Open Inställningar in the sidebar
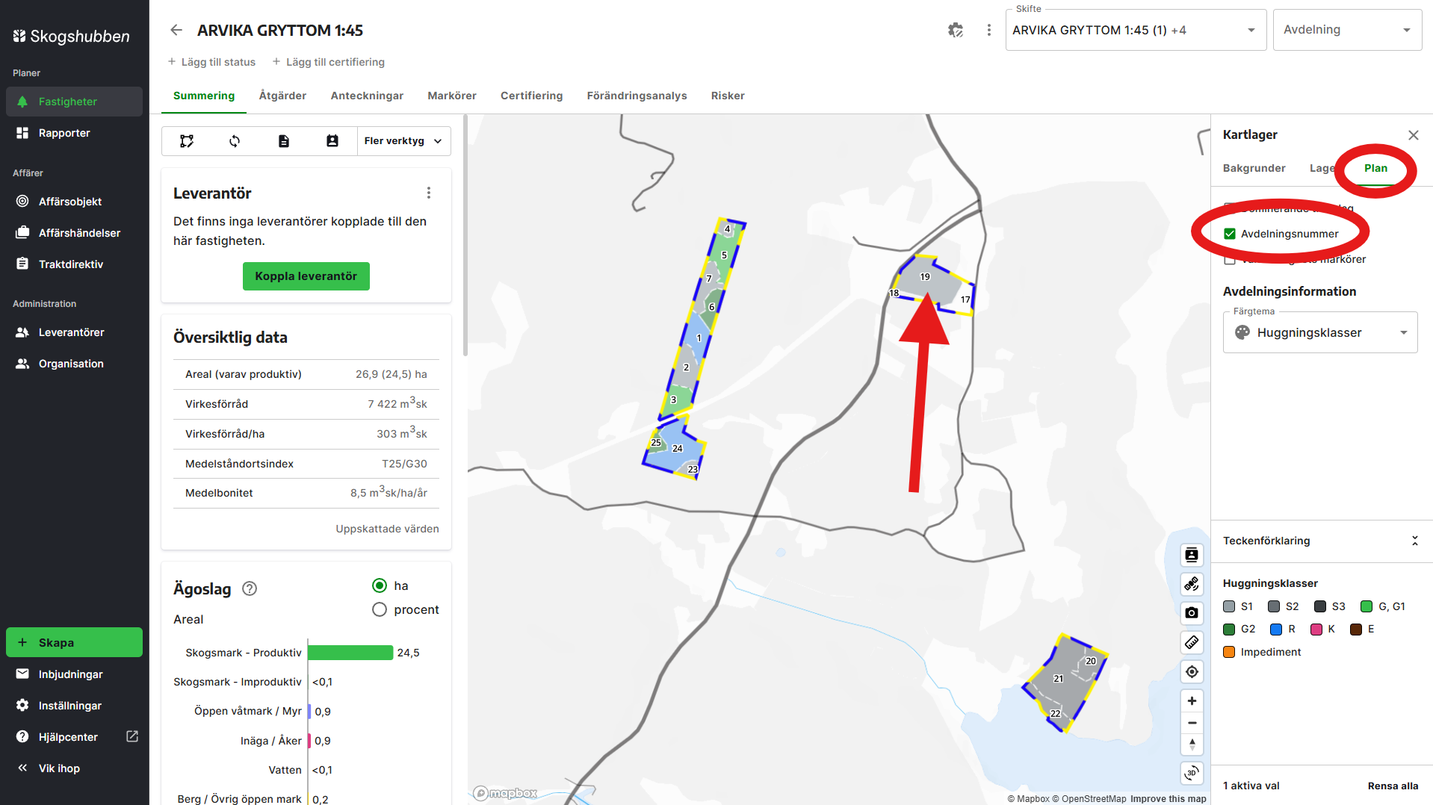Image resolution: width=1433 pixels, height=805 pixels. point(74,706)
